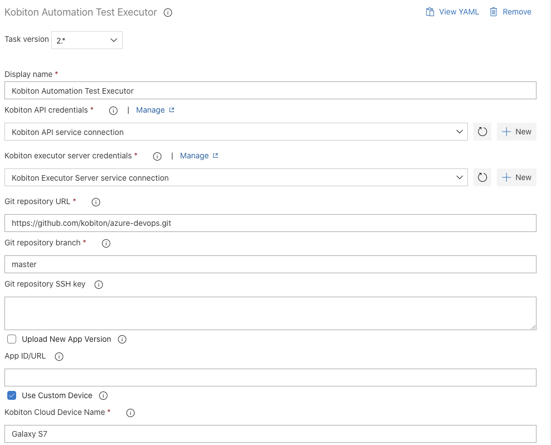Click the Git repository URL info icon

click(x=95, y=202)
